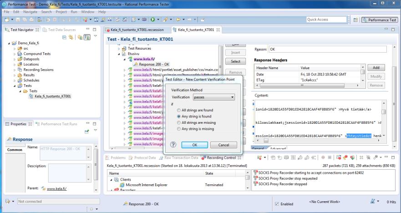Select the Any string is missing option

pos(179,129)
